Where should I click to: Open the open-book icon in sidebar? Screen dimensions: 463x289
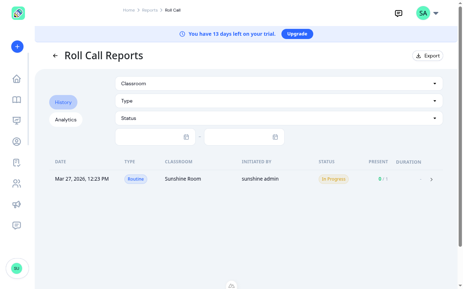(17, 100)
